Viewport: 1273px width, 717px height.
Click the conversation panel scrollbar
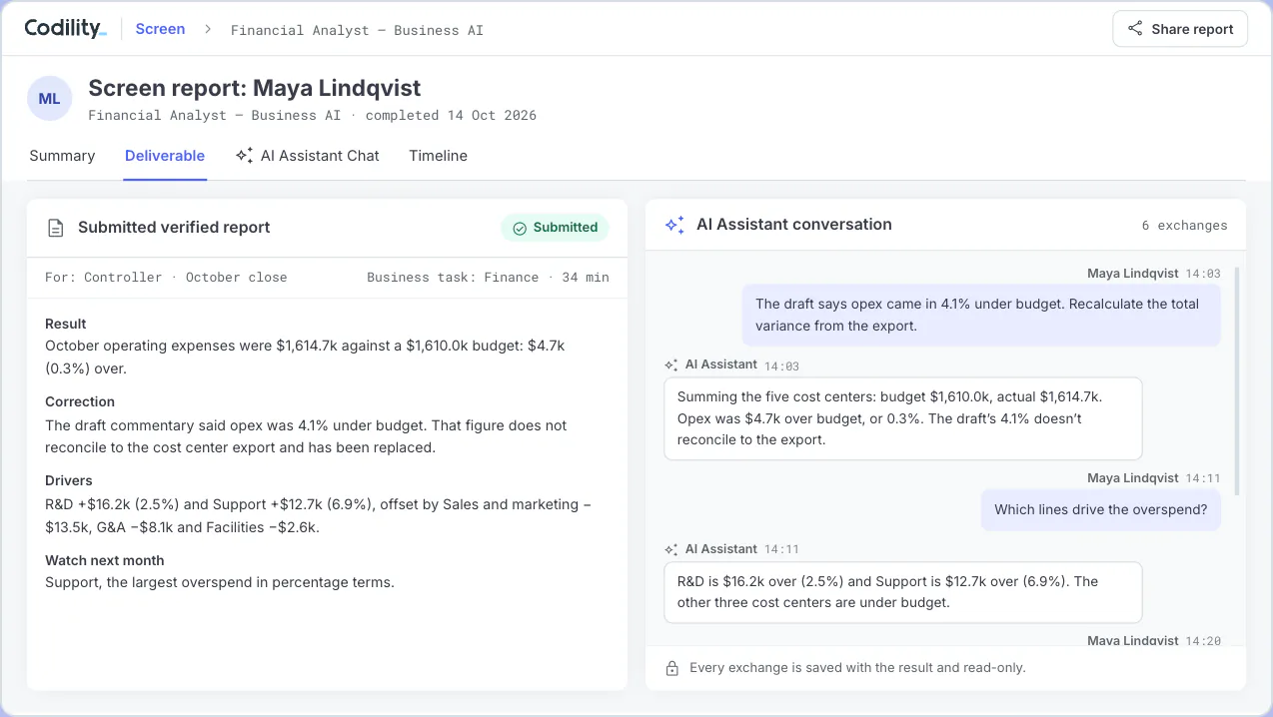coord(1237,381)
